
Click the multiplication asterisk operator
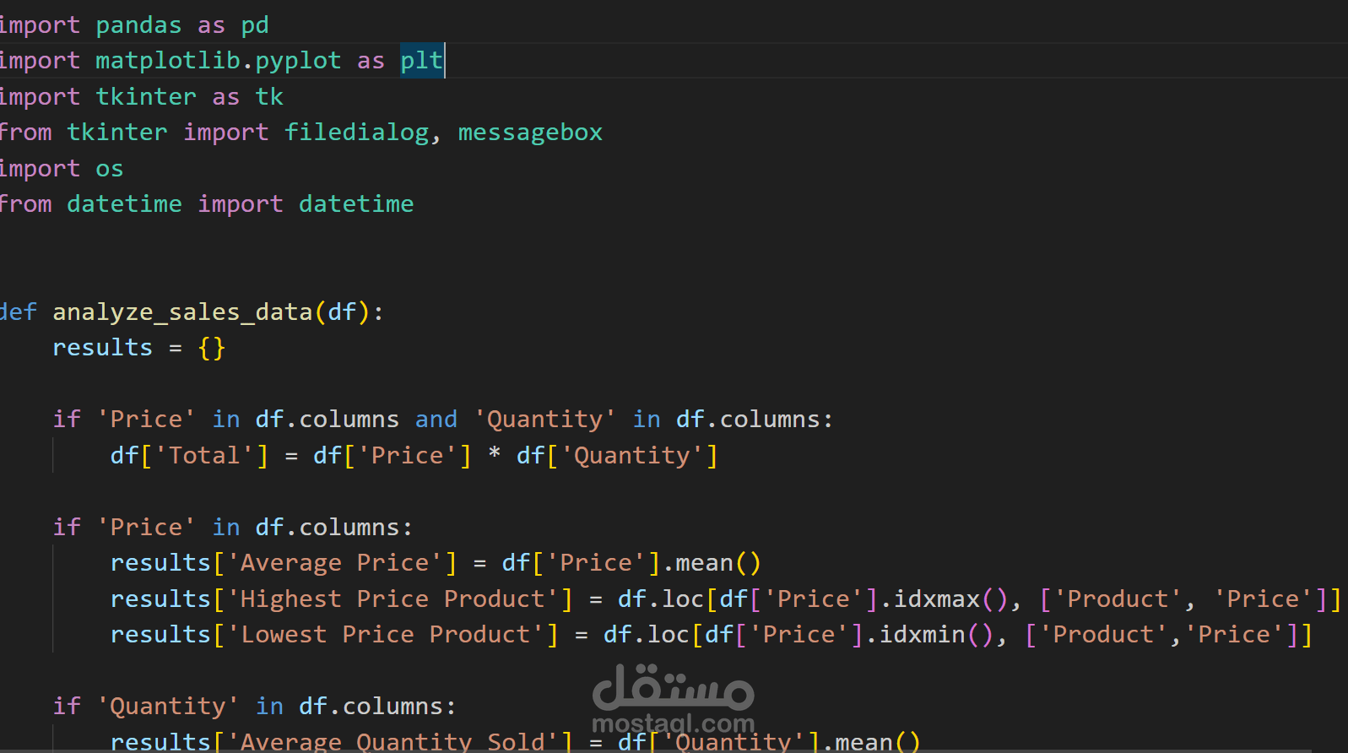click(x=495, y=454)
